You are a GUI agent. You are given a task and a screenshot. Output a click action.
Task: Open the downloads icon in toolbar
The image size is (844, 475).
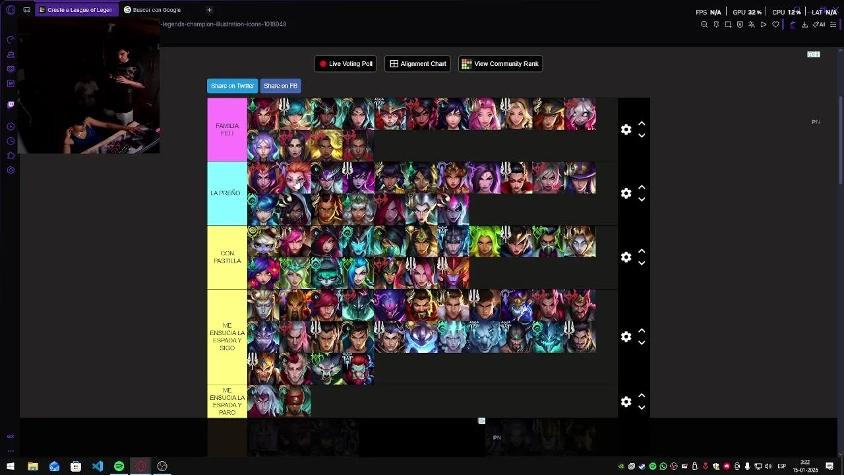804,24
